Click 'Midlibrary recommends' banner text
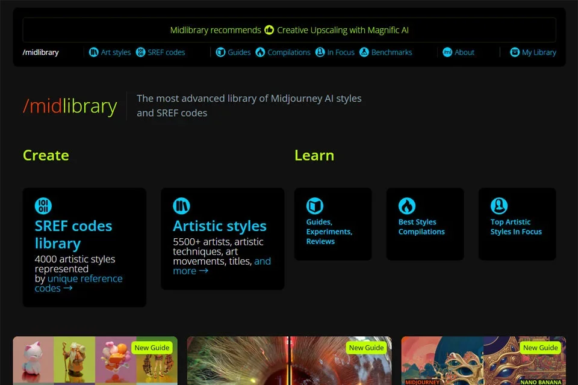578x385 pixels. pyautogui.click(x=216, y=30)
